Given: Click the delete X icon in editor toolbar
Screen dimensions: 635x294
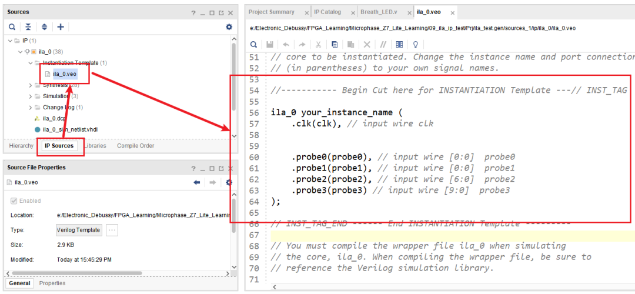Looking at the screenshot, I should [367, 44].
